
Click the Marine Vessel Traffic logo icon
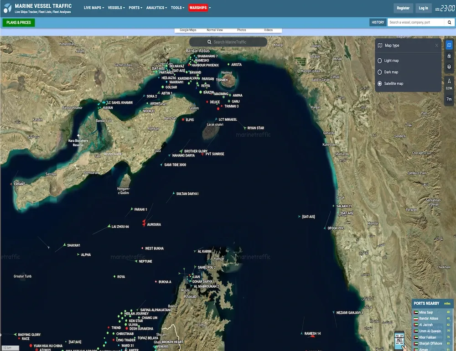[7, 8]
